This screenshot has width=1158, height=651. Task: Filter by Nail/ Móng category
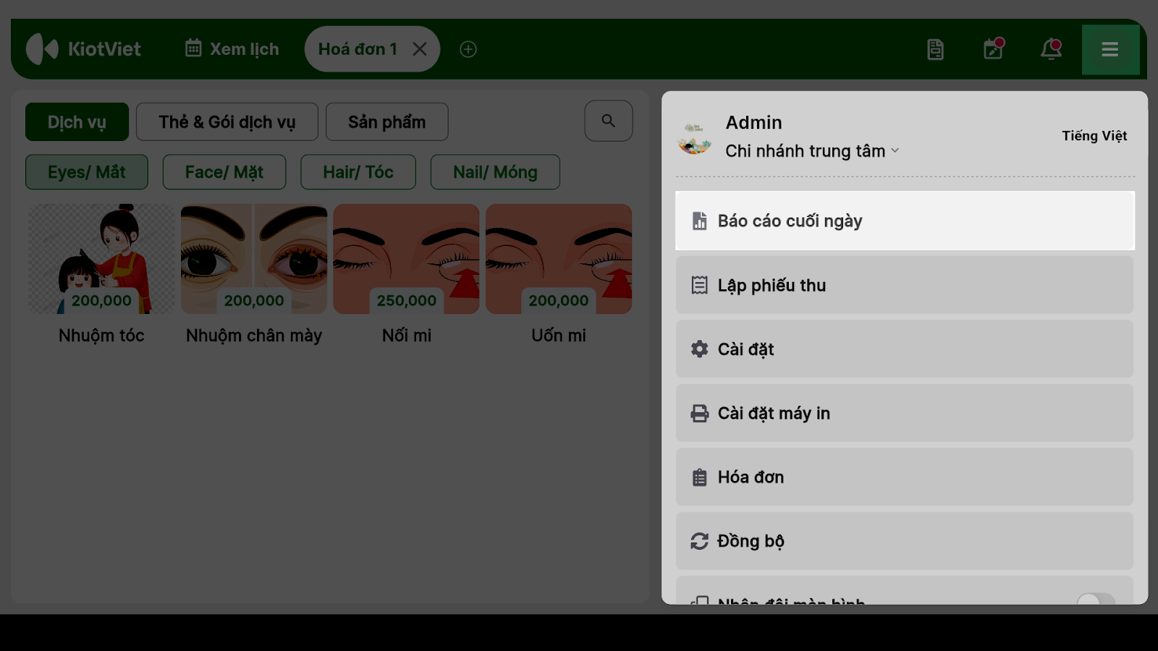click(x=495, y=172)
